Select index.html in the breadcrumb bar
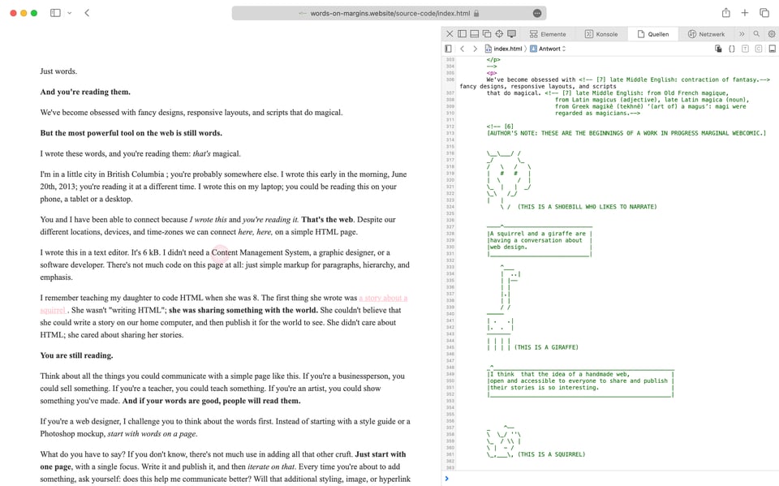This screenshot has width=779, height=486. click(506, 49)
